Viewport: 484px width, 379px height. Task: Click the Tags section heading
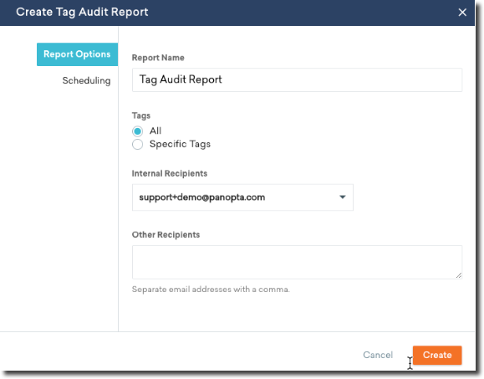[x=141, y=115]
